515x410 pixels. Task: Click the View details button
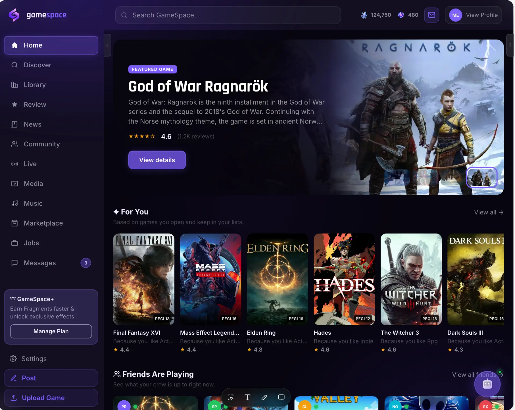(x=157, y=160)
